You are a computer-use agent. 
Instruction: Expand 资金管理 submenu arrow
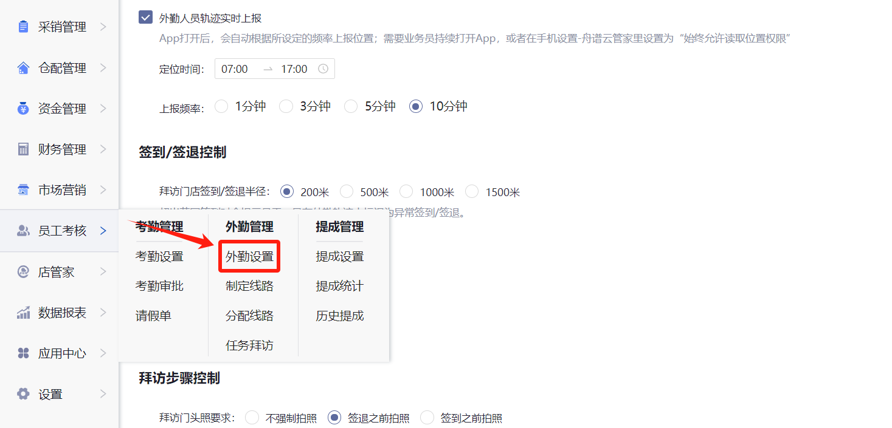coord(103,109)
